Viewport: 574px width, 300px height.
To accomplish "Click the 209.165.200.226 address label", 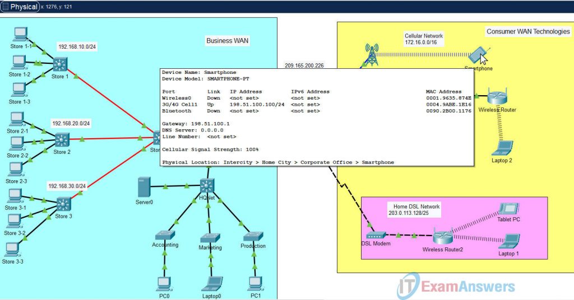I will click(304, 66).
